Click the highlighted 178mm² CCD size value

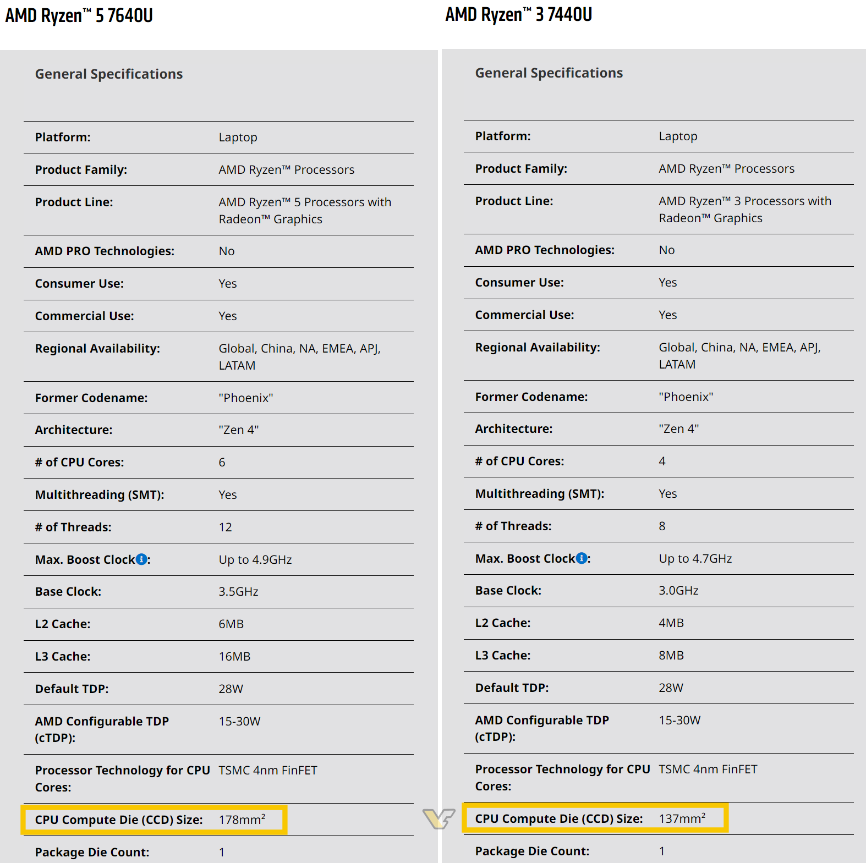coord(242,820)
